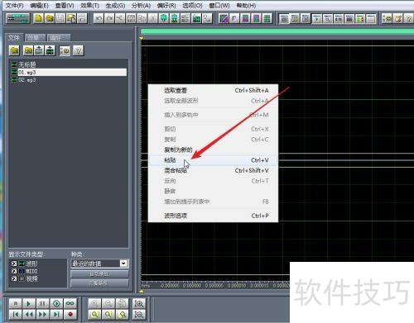Screen dimensions: 414x323
Task: Open the 编辑(E) menu
Action: [x=39, y=6]
